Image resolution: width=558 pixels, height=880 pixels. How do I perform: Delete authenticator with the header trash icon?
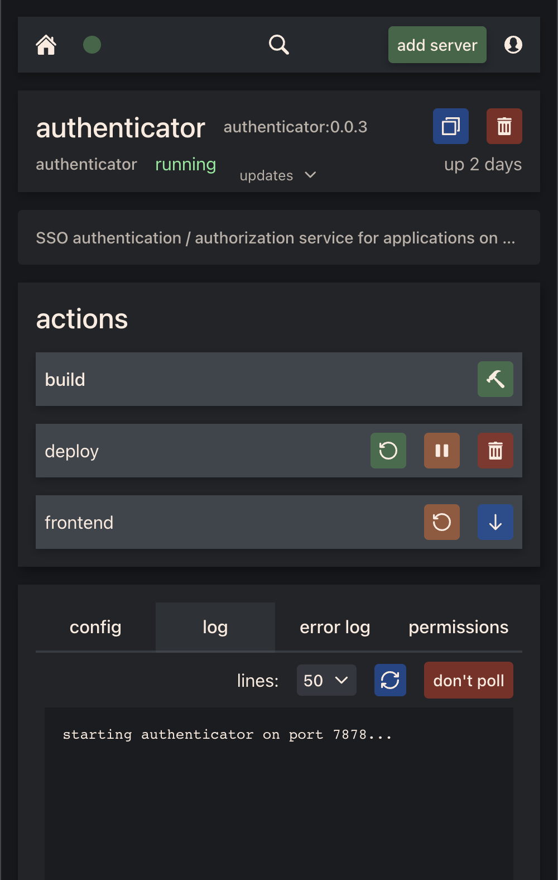coord(504,126)
